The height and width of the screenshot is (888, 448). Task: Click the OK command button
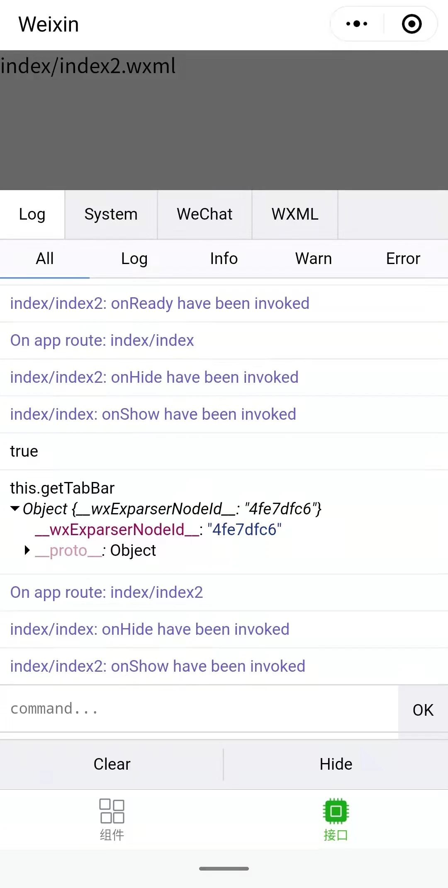[423, 710]
